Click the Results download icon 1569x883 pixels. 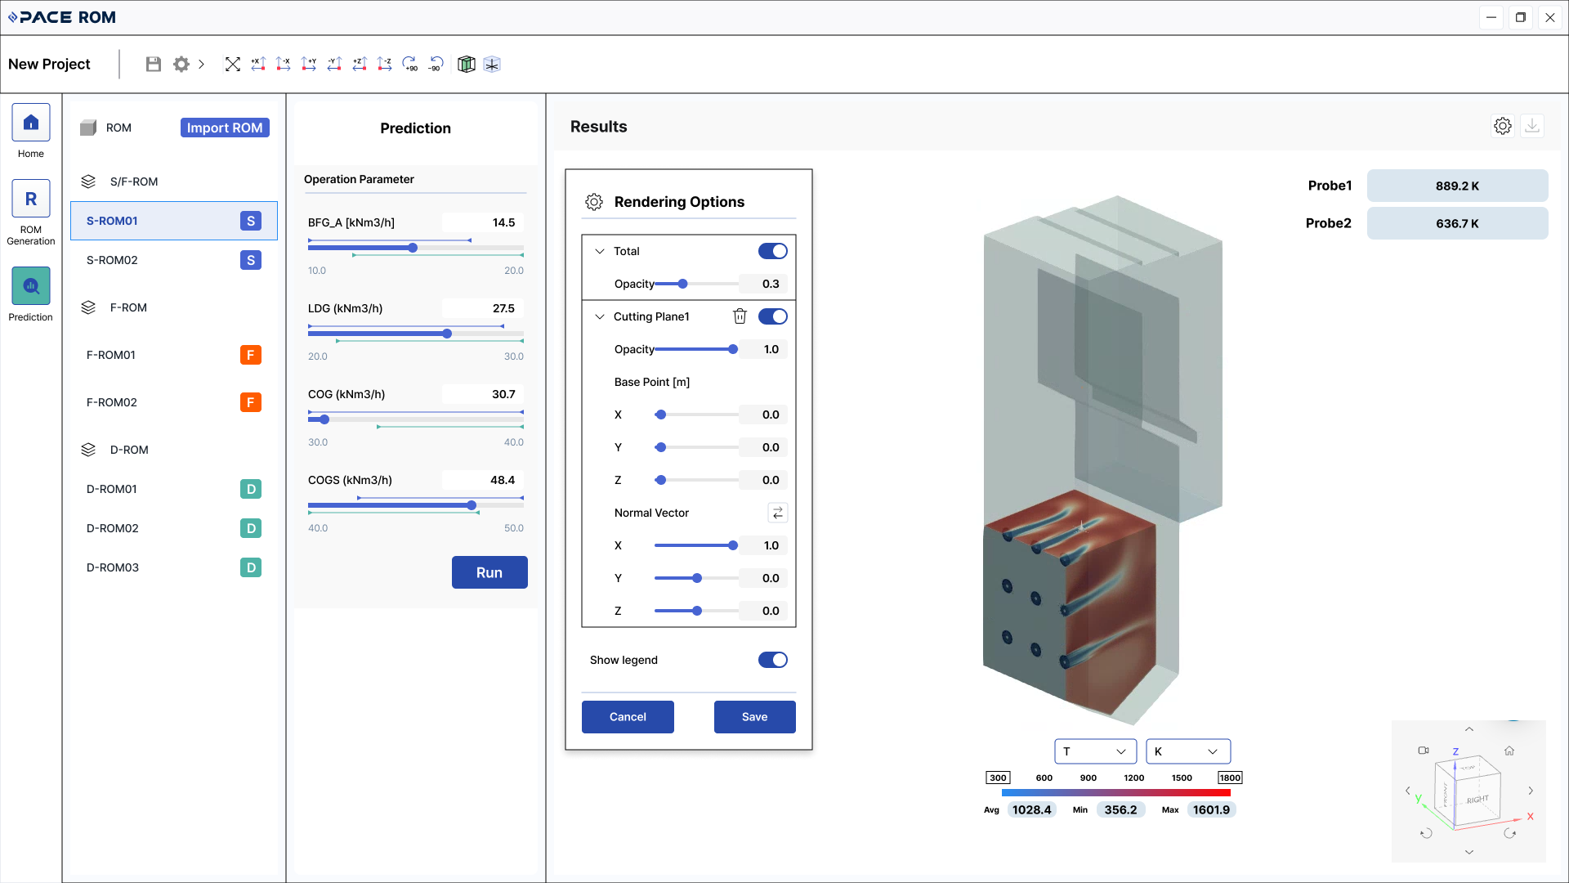click(x=1532, y=126)
